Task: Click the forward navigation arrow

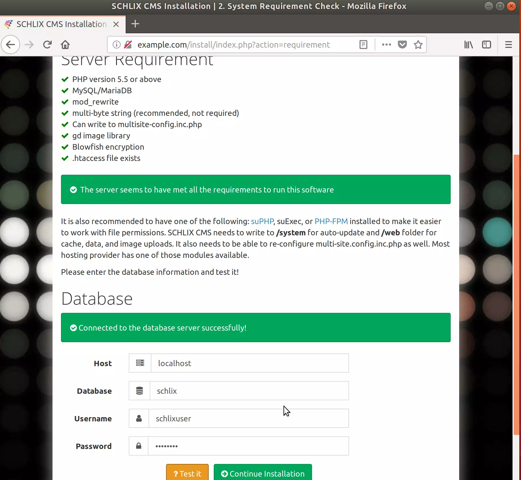Action: pos(29,45)
